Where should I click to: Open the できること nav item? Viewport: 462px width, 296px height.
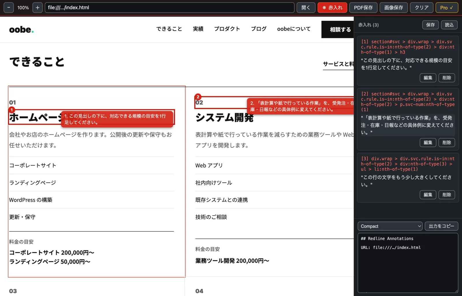(x=169, y=29)
